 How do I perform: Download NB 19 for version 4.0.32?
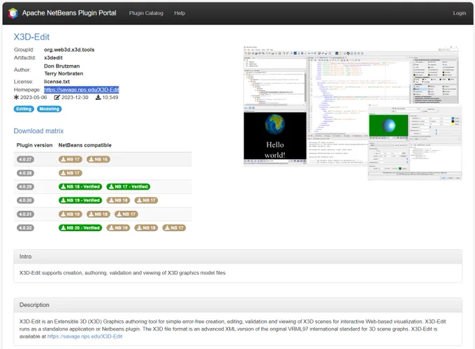tap(118, 228)
